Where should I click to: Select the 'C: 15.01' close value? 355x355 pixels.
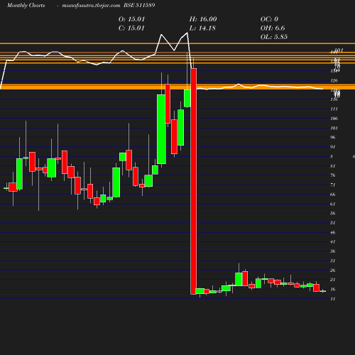(x=131, y=28)
